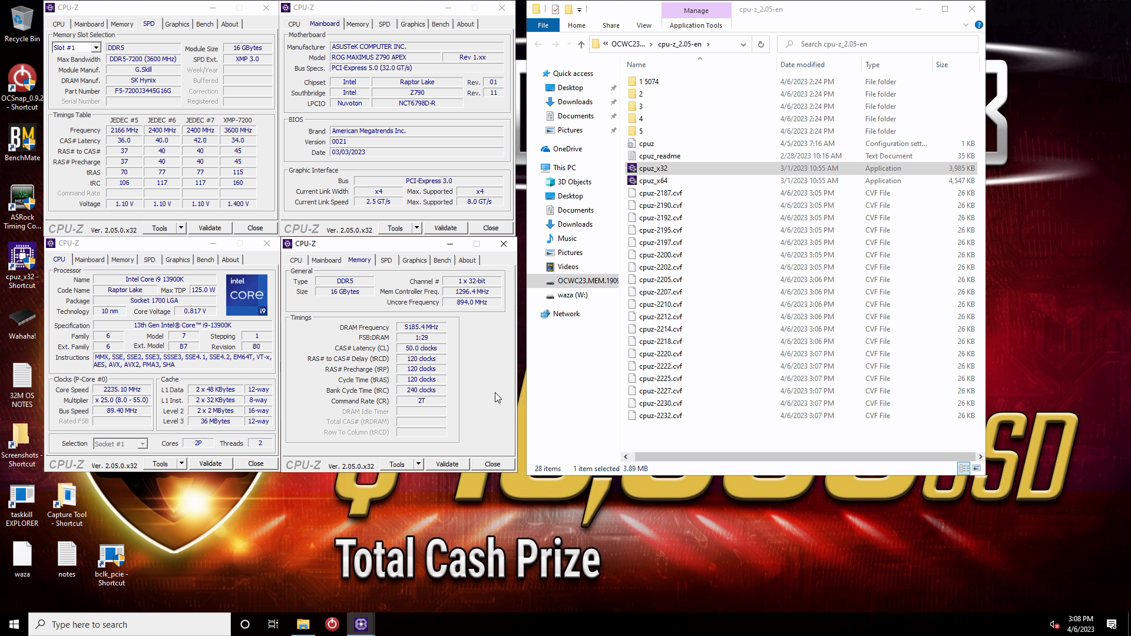Expand Explorer address bar history dropdown
This screenshot has width=1131, height=636.
coord(743,44)
